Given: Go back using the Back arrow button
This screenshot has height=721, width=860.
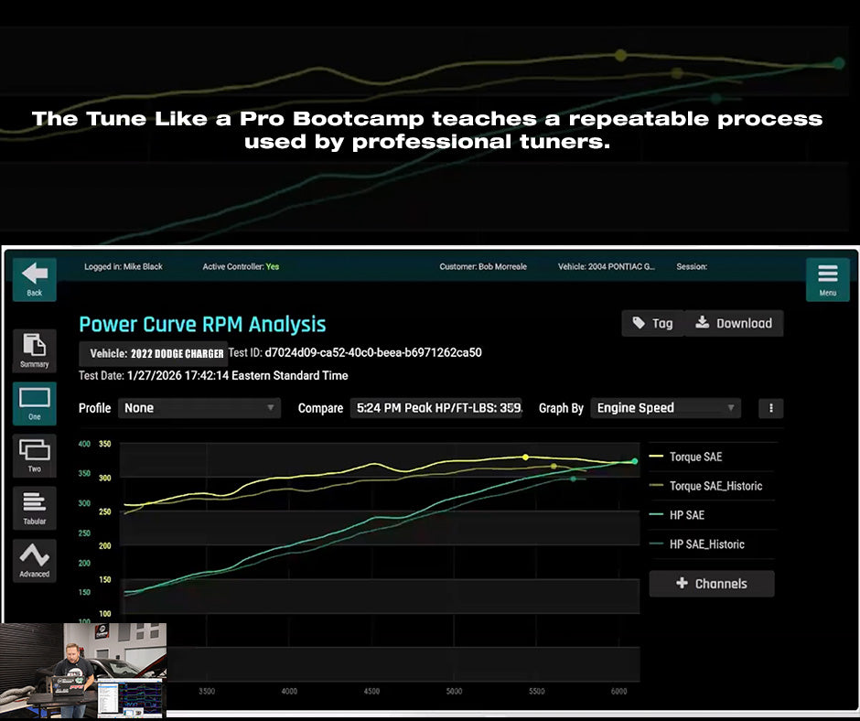Looking at the screenshot, I should click(x=35, y=280).
